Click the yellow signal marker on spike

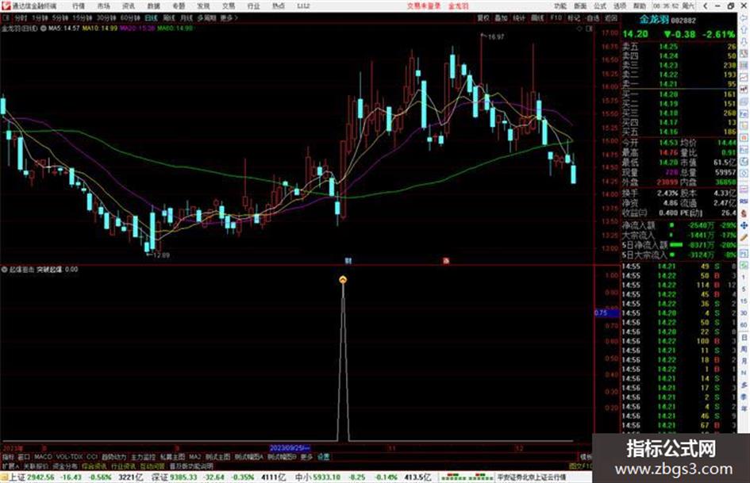click(343, 280)
